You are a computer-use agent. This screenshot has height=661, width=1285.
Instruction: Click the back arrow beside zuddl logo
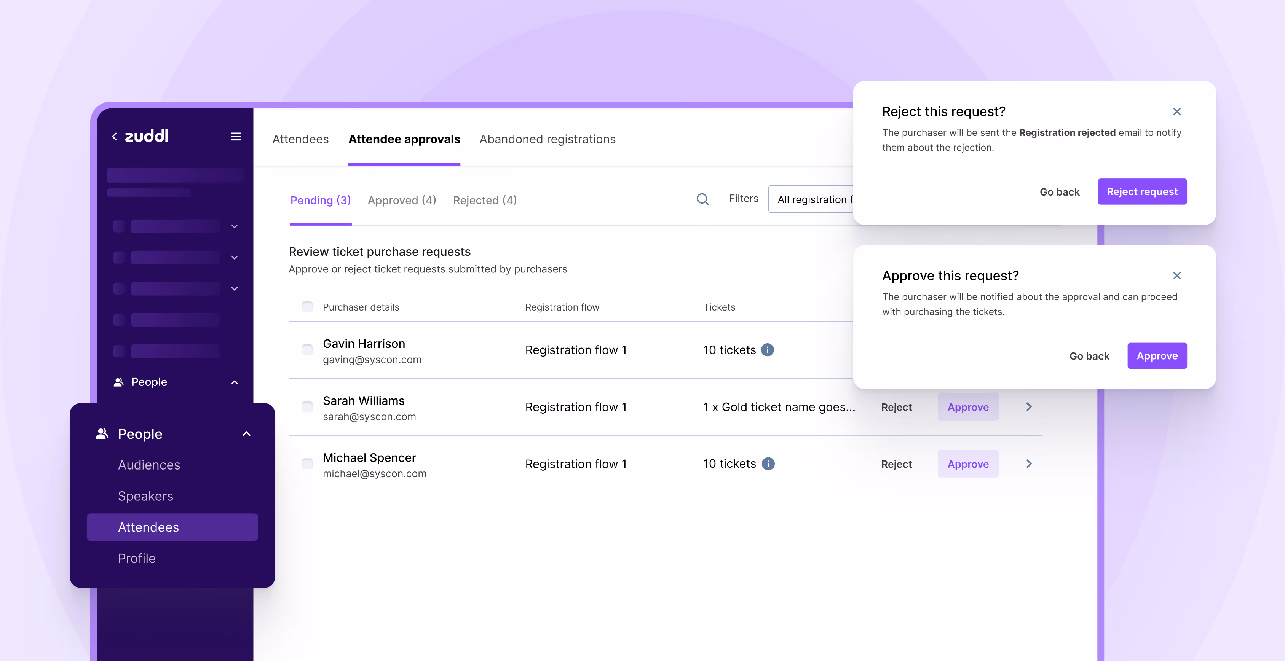[x=114, y=137]
